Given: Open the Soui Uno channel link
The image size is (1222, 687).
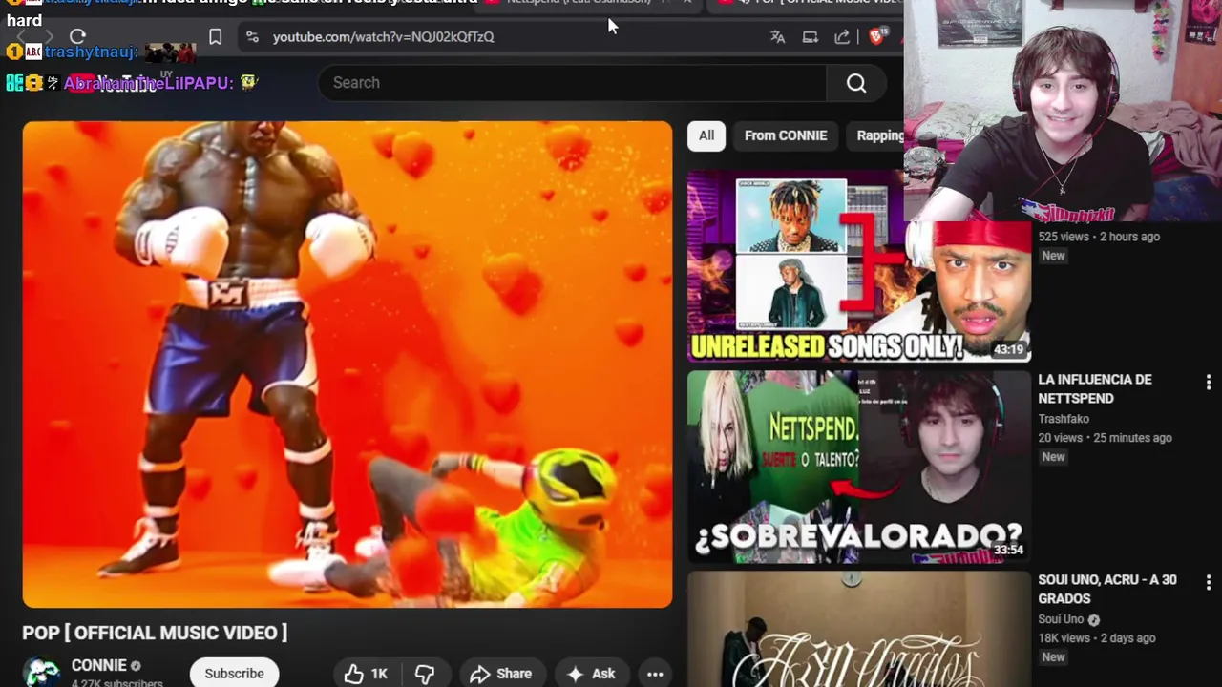Looking at the screenshot, I should [1060, 619].
